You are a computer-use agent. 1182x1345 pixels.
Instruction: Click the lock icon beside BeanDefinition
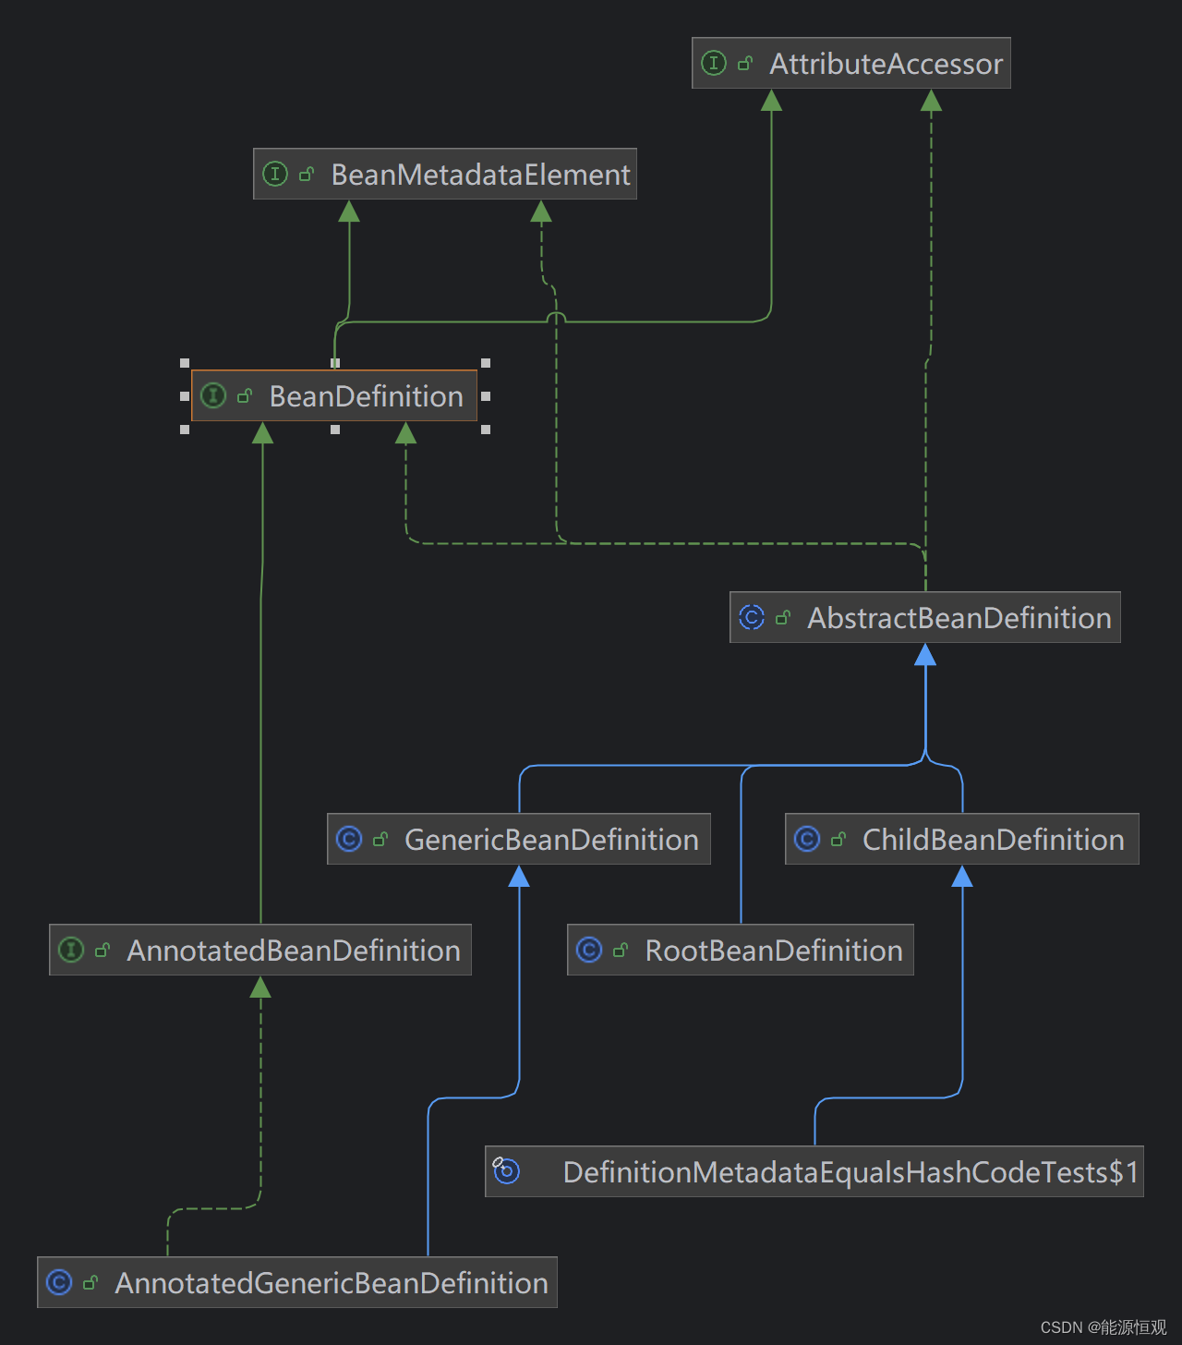(x=245, y=395)
